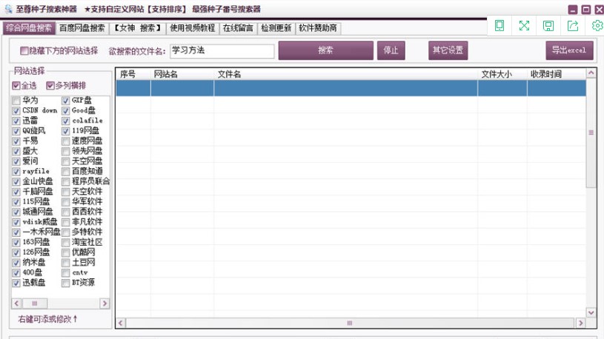Click the save floppy icon in overlay toolbar

tap(548, 26)
